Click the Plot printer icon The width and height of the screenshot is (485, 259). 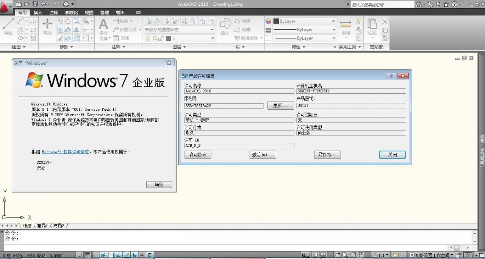coord(66,4)
